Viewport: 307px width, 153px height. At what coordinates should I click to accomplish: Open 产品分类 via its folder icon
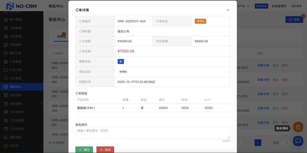pyautogui.click(x=6, y=70)
